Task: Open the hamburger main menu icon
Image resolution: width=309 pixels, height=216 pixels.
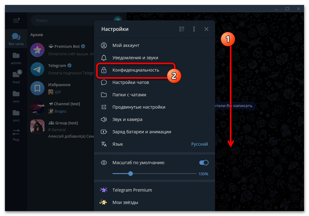Action: [x=16, y=20]
